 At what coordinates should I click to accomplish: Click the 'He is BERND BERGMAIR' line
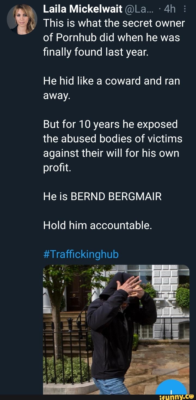(x=102, y=196)
